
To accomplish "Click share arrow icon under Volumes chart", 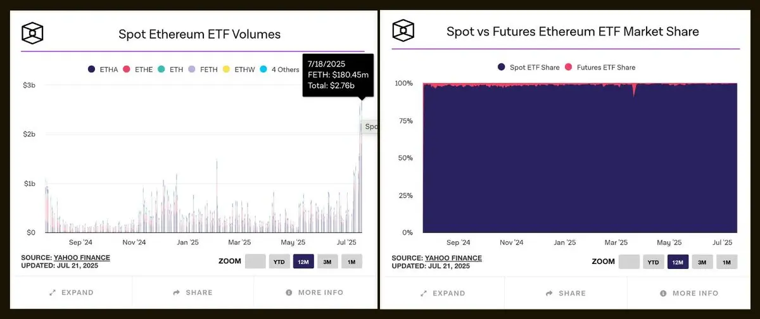I will [x=177, y=292].
